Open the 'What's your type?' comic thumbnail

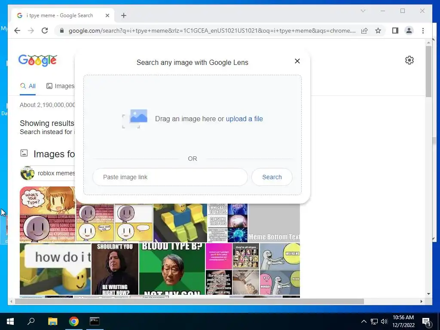[x=47, y=214]
